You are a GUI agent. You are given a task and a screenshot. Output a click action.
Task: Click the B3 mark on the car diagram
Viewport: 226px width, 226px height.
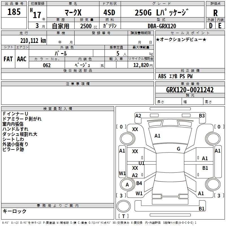[x=202, y=116]
